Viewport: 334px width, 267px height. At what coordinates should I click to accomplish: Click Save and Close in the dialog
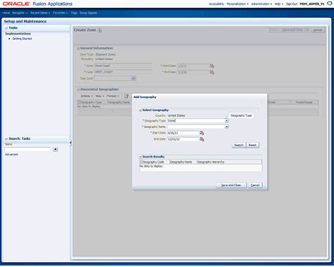tap(231, 185)
